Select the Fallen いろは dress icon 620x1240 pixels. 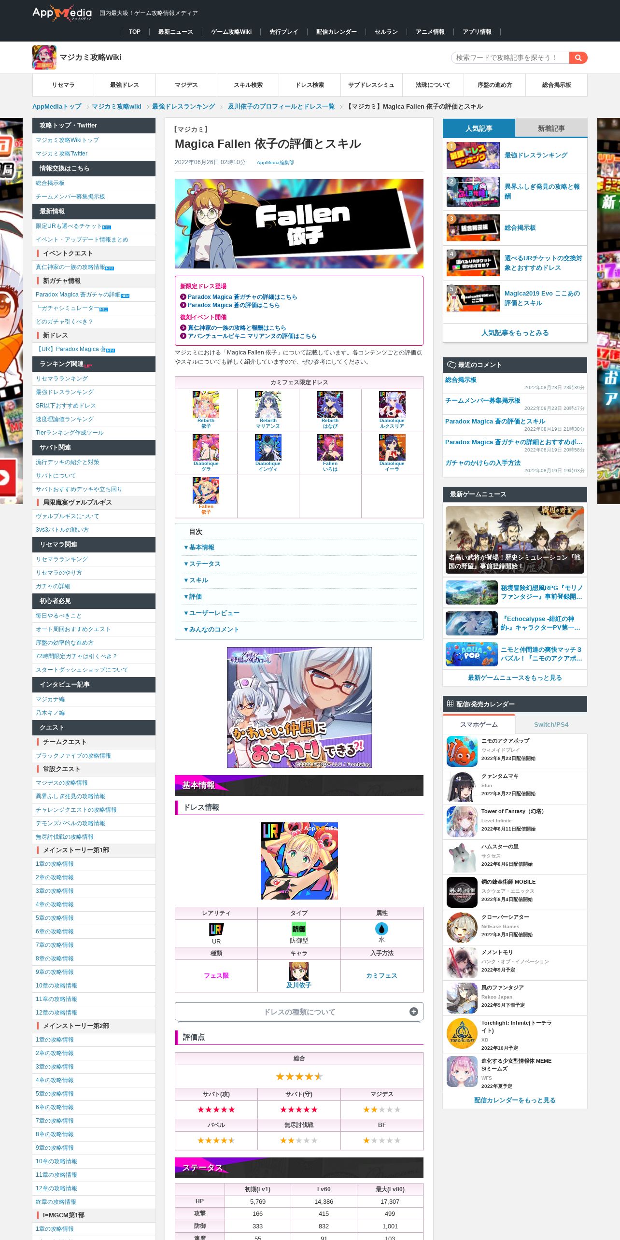(330, 448)
